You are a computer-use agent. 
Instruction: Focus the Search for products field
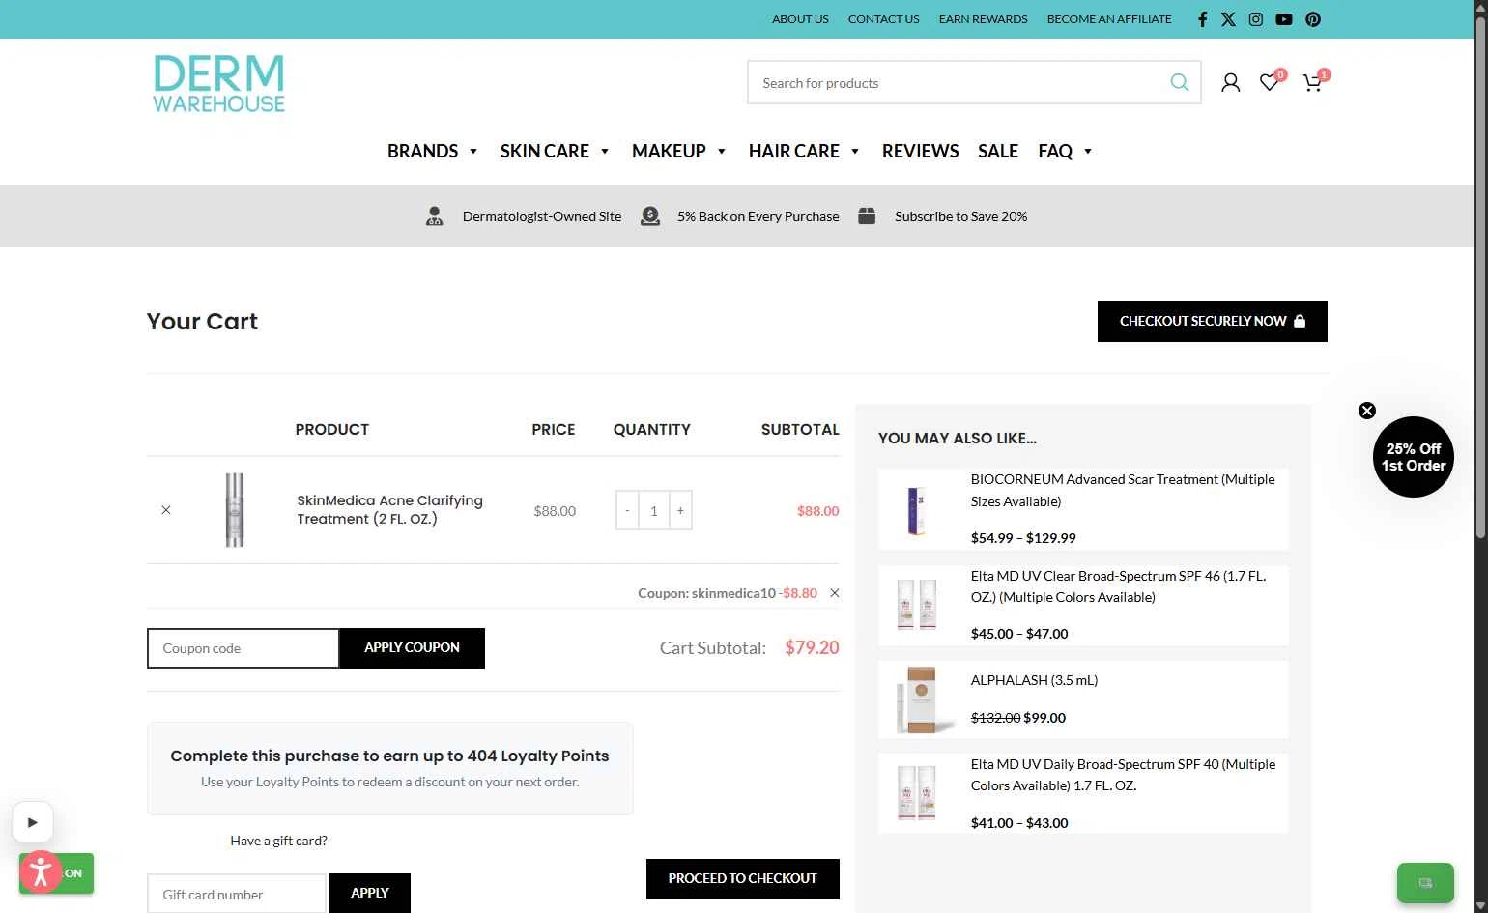(961, 83)
